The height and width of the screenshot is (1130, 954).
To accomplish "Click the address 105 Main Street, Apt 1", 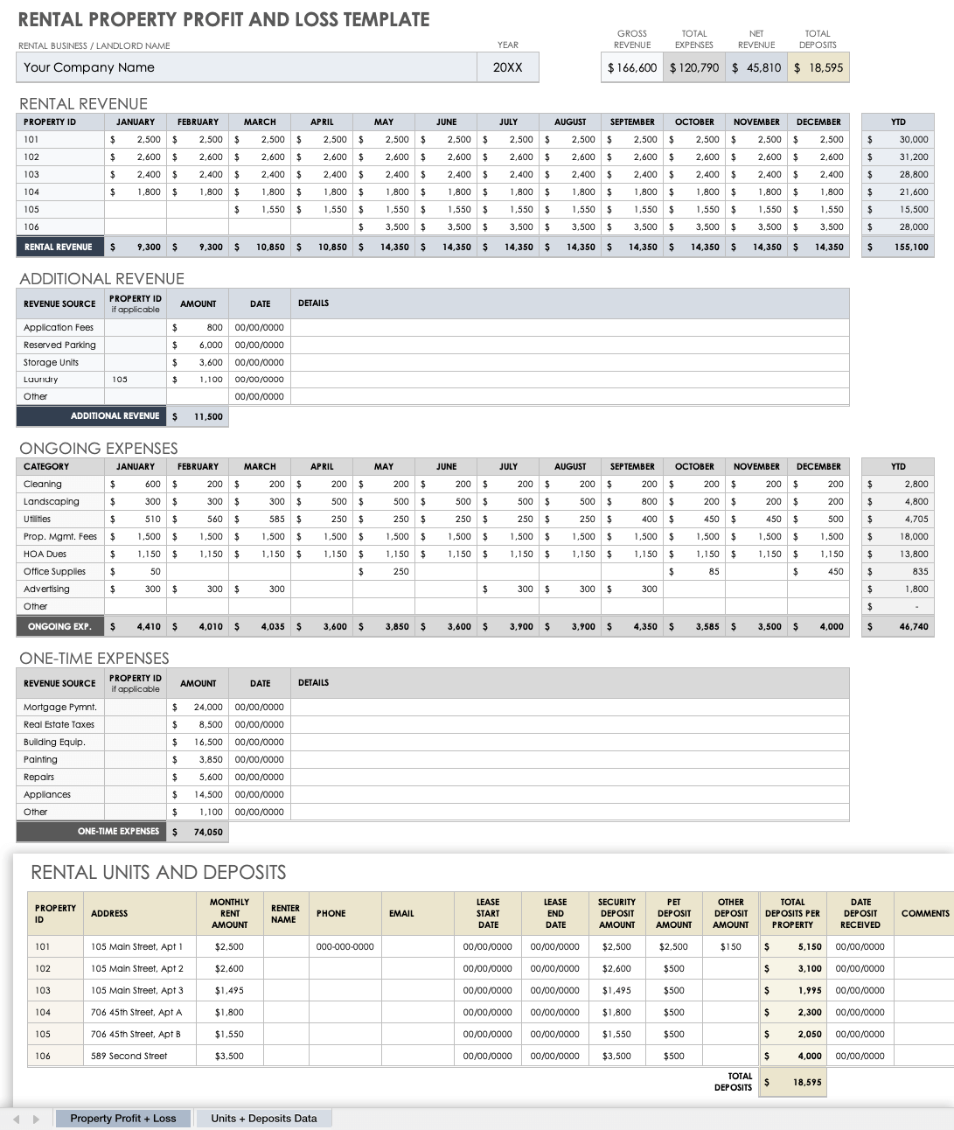I will [140, 946].
